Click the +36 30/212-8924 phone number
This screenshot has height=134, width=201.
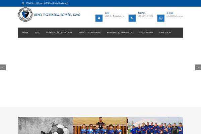(x=145, y=16)
